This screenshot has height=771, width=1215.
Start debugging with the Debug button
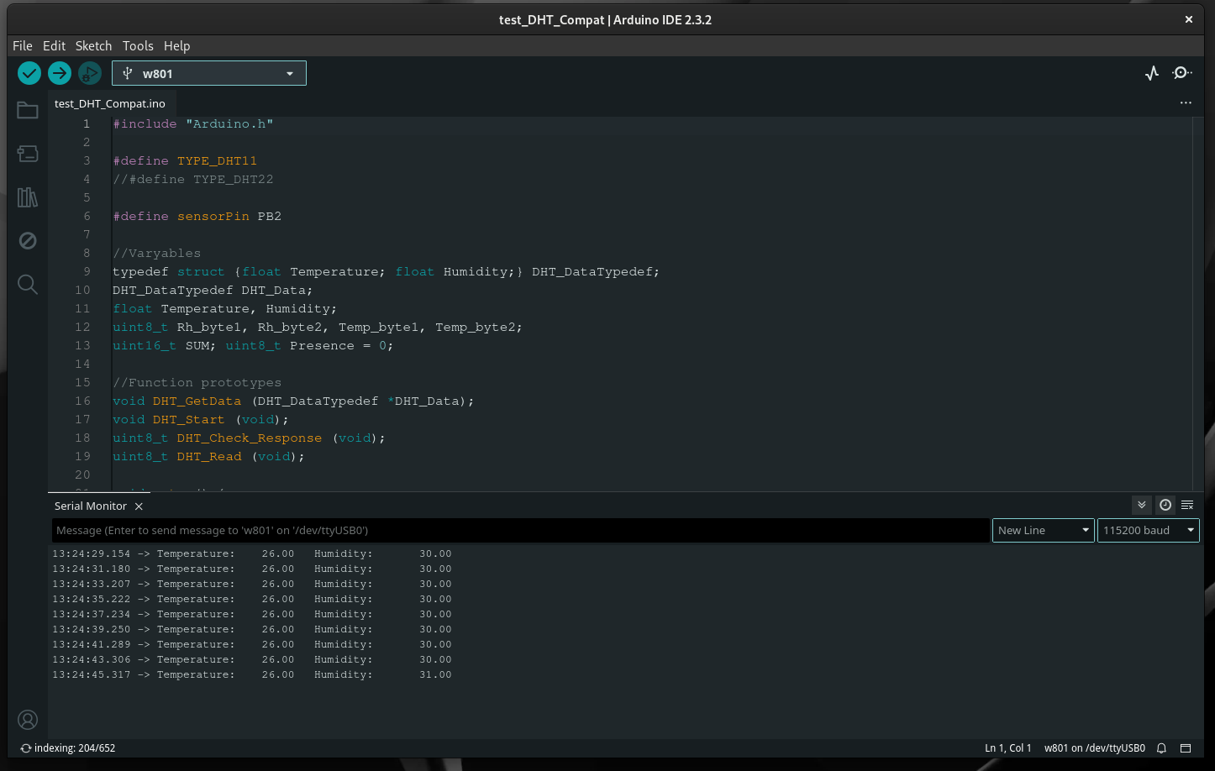coord(90,73)
